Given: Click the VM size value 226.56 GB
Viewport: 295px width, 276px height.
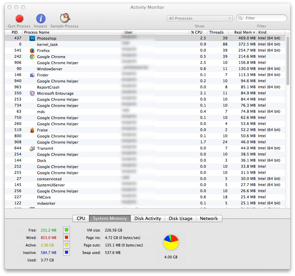Looking at the screenshot, I should pyautogui.click(x=113, y=230).
